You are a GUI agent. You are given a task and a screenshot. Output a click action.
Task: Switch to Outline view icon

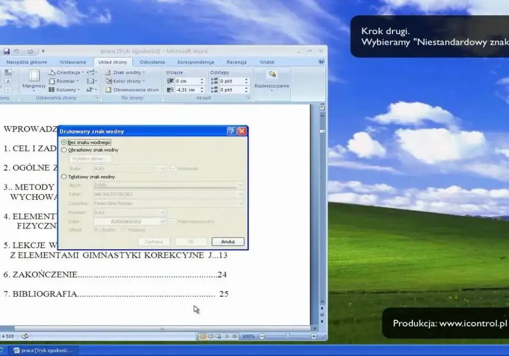227,336
